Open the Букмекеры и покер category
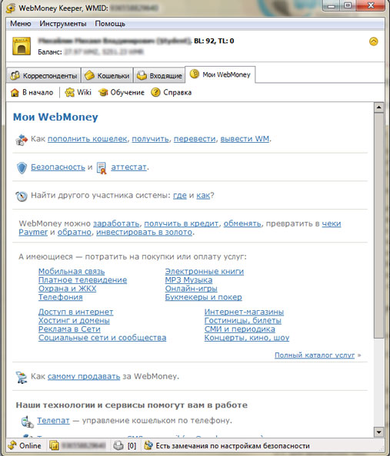This screenshot has height=456, width=390. (203, 297)
